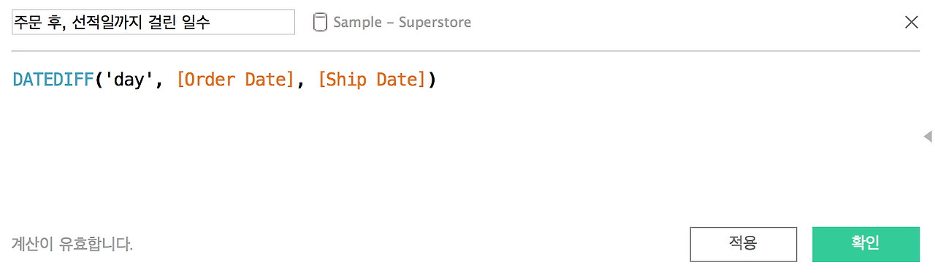Click the [Order Date] field reference

235,80
